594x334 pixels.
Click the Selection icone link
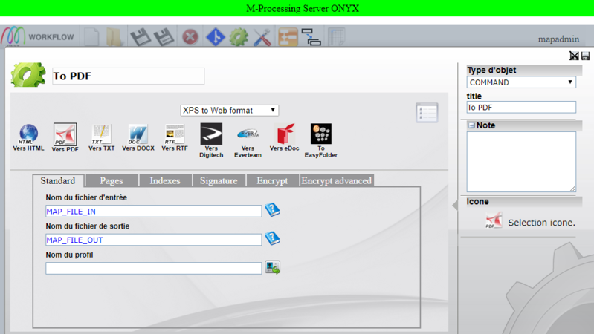point(540,223)
